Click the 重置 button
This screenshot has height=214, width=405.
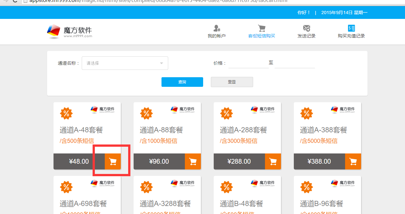(232, 82)
